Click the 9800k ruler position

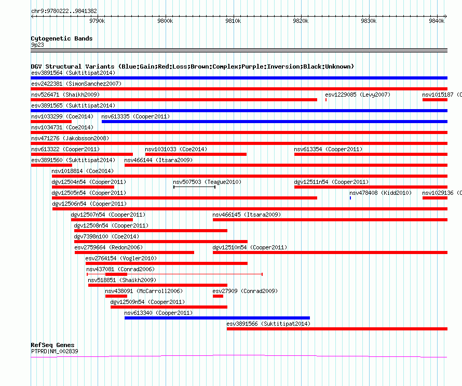(165, 21)
